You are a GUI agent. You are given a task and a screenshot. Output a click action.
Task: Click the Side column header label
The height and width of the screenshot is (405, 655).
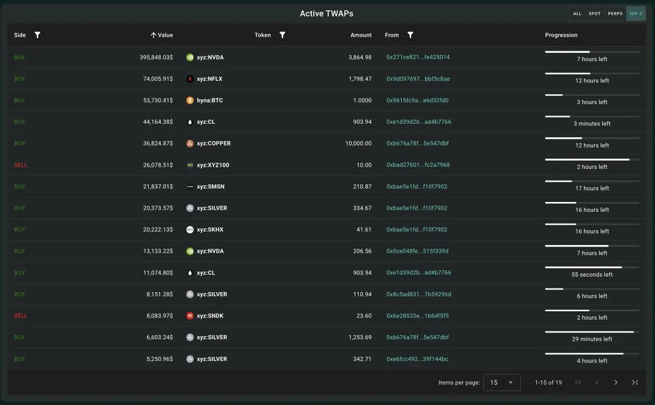pos(20,35)
